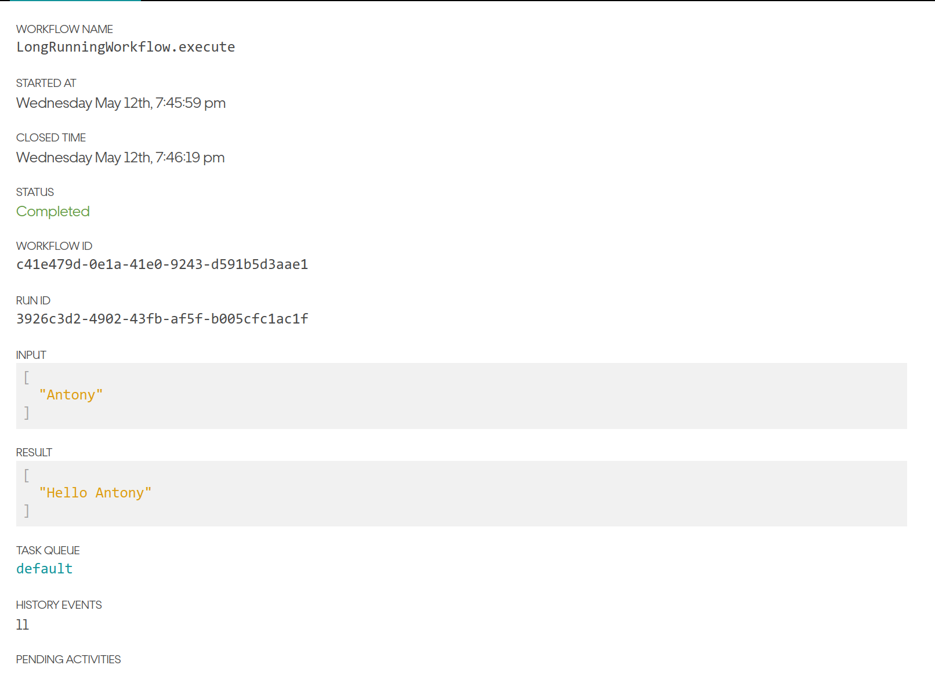Click the LongRunningWorkflow.execute workflow name

[125, 47]
